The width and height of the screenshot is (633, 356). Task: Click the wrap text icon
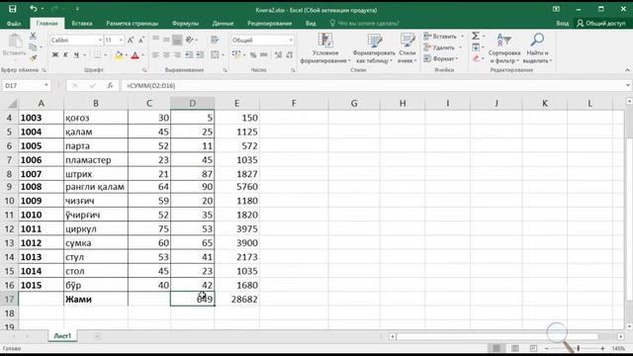click(215, 40)
